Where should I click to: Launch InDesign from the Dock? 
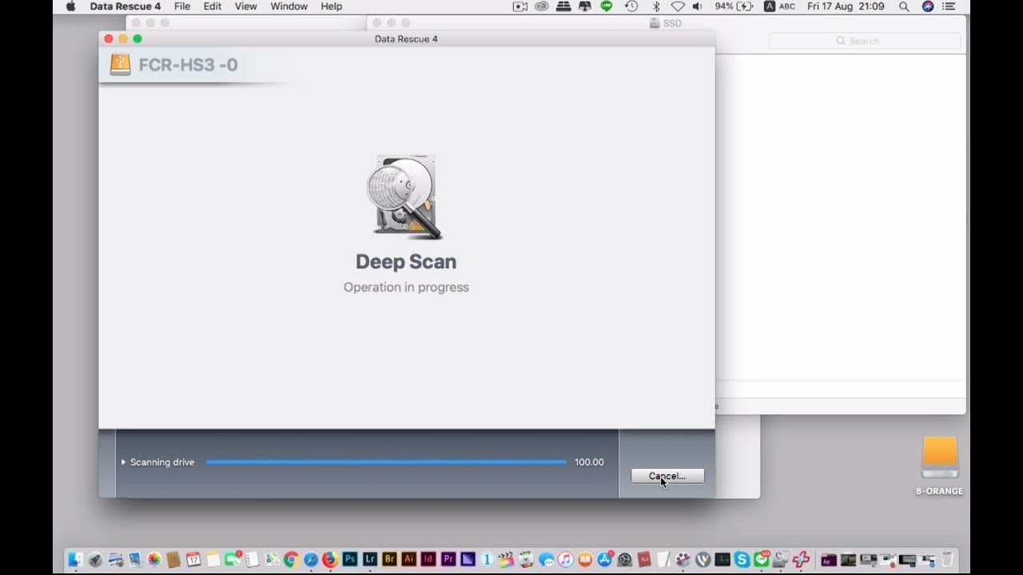click(x=428, y=560)
